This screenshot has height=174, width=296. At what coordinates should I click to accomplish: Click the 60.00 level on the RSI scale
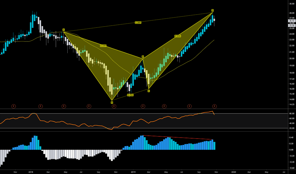tap(292, 119)
